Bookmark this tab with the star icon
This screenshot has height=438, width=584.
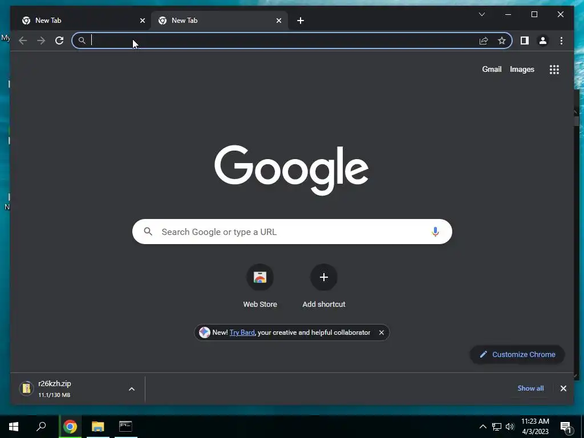coord(502,40)
